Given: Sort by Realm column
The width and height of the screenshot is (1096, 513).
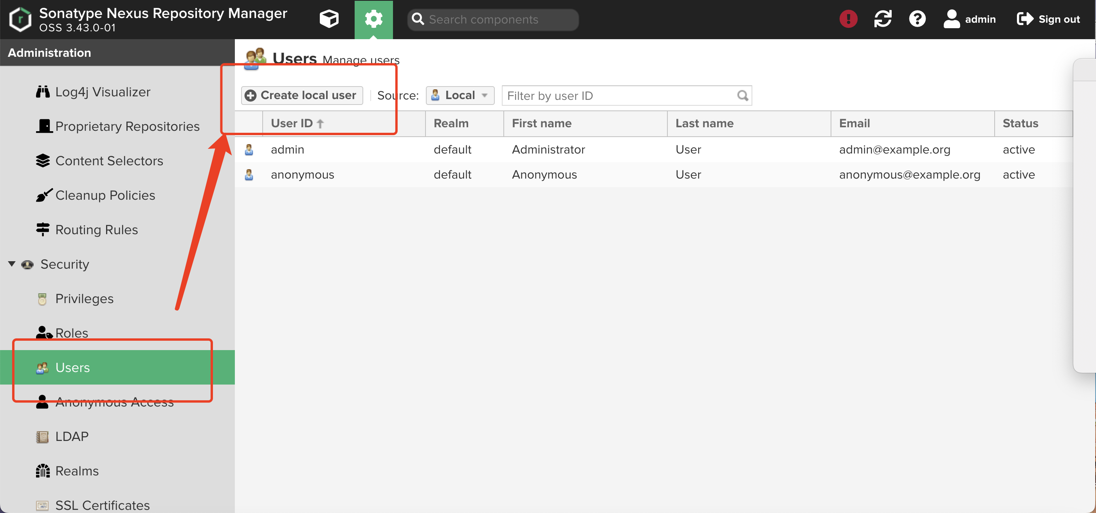Looking at the screenshot, I should (x=465, y=123).
